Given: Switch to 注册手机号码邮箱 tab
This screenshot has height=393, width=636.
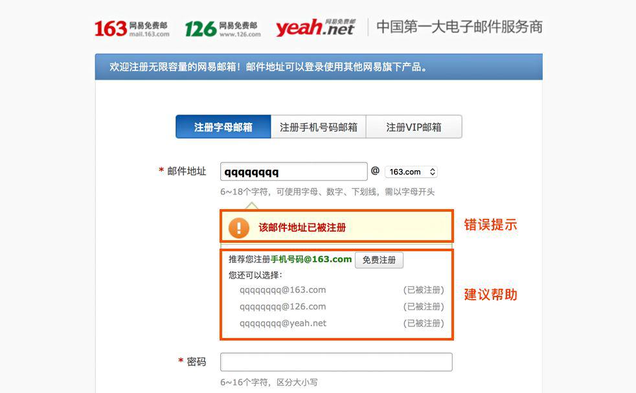Looking at the screenshot, I should point(319,127).
